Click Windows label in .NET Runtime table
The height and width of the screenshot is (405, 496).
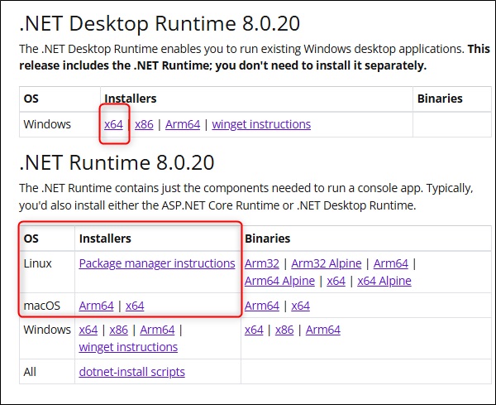click(x=47, y=330)
